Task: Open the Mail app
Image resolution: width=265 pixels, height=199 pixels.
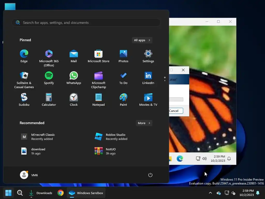Action: [x=74, y=56]
